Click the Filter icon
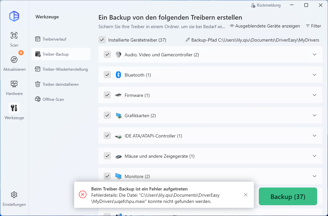This screenshot has height=216, width=328. point(308,26)
